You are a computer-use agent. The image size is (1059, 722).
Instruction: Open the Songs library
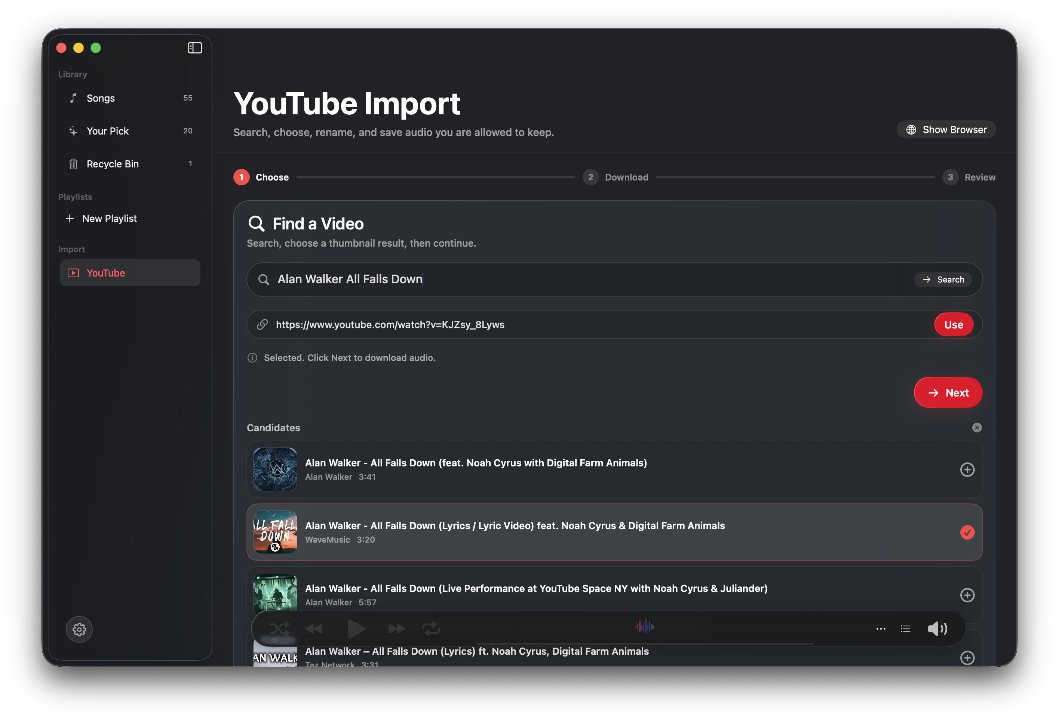[x=130, y=98]
